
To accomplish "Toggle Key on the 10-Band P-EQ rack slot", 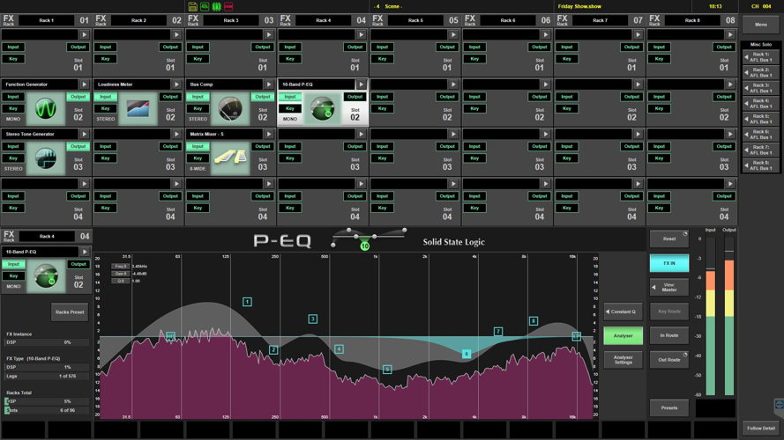I will (290, 108).
